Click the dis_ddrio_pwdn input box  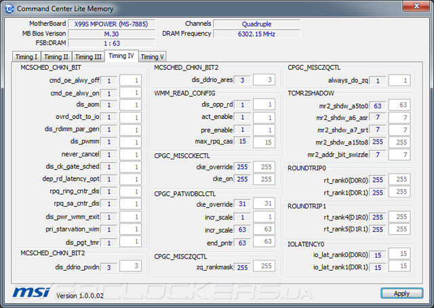[131, 266]
